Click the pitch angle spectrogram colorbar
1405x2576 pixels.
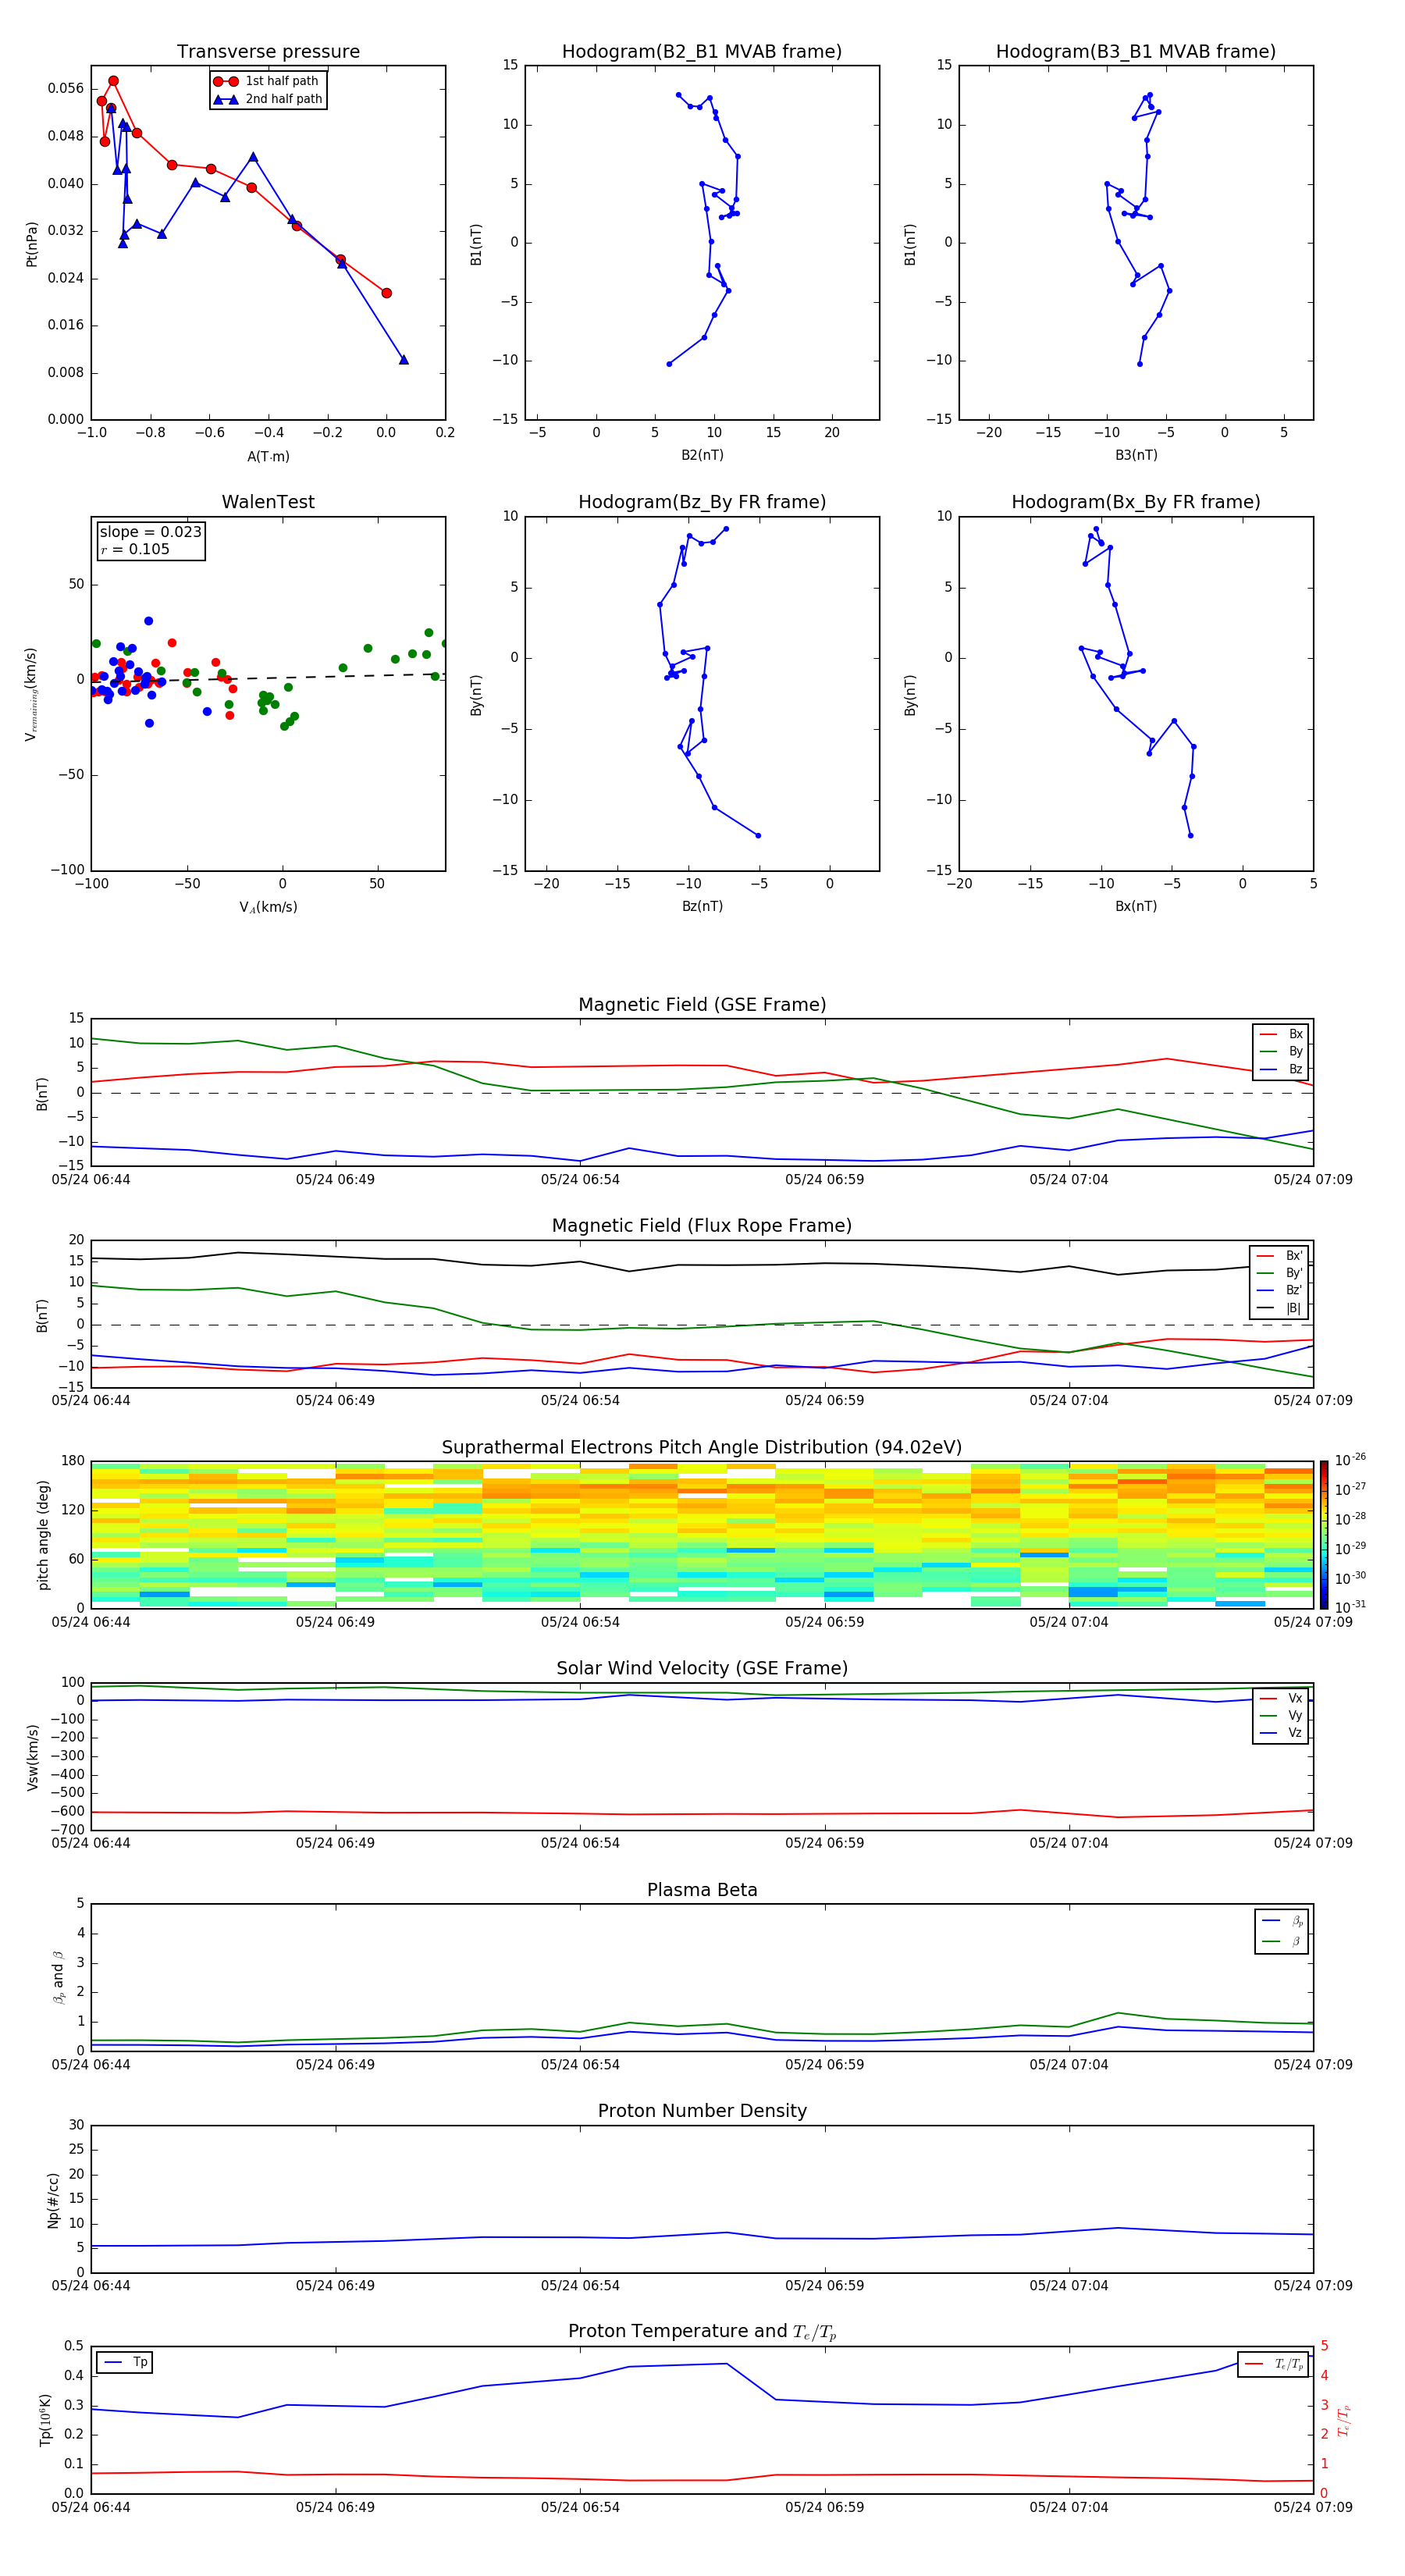(x=1324, y=1534)
